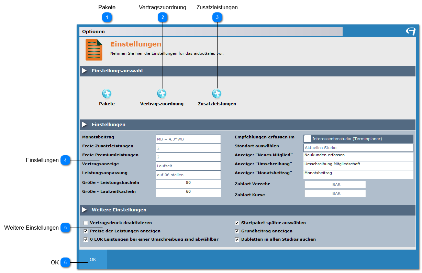Uncheck Startpaket später auswählen
The height and width of the screenshot is (273, 422).
237,223
